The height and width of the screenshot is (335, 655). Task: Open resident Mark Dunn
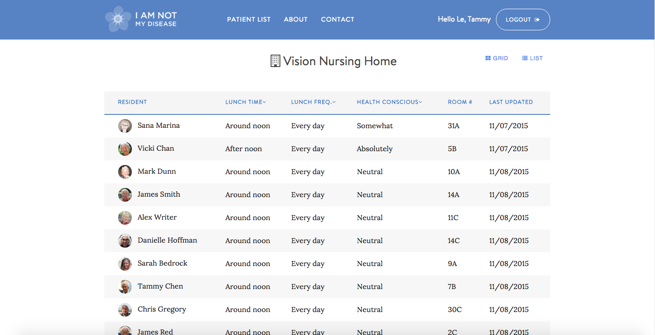pos(157,171)
